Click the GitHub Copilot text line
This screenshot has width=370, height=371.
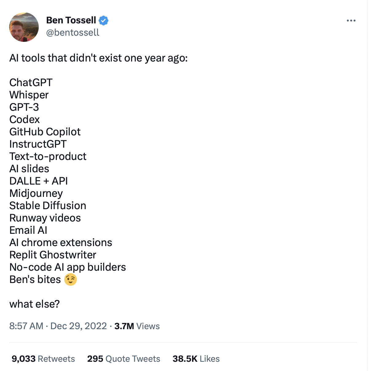pos(45,132)
